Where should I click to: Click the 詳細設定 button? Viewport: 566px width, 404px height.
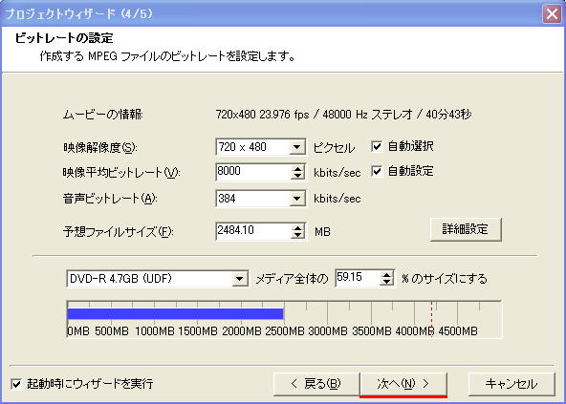pyautogui.click(x=466, y=229)
